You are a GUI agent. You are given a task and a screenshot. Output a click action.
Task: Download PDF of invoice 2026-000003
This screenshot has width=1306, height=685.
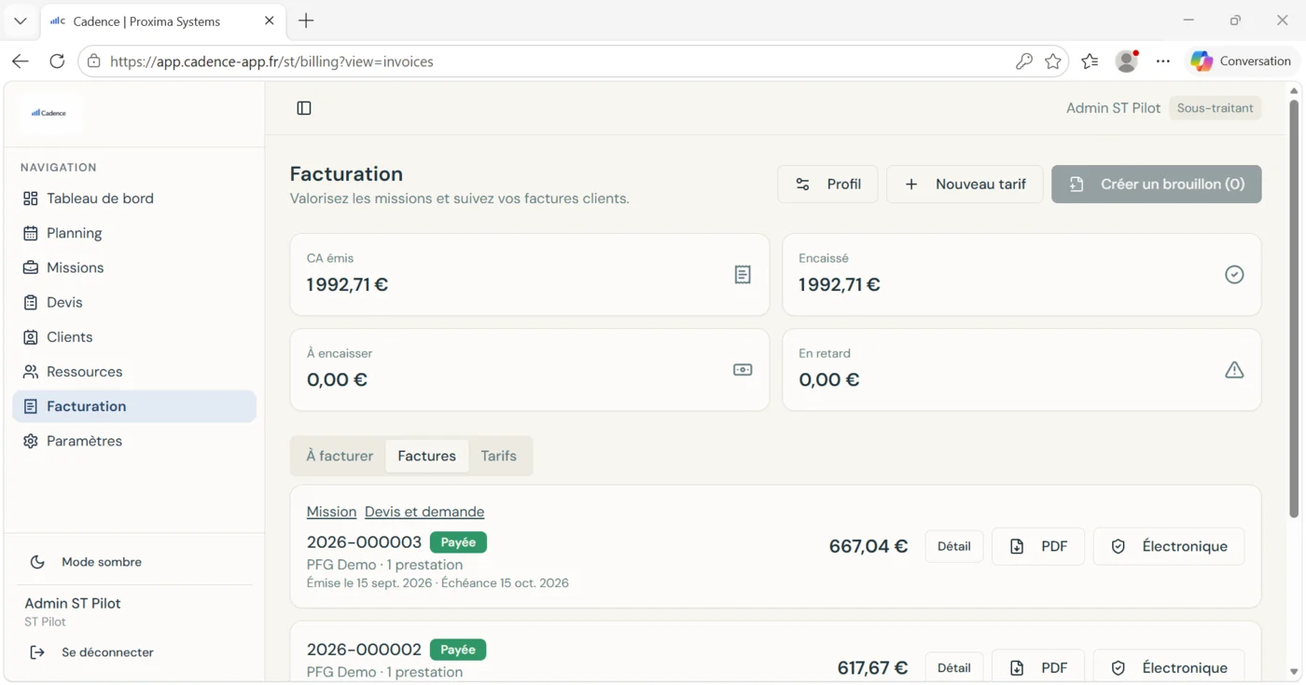point(1038,546)
